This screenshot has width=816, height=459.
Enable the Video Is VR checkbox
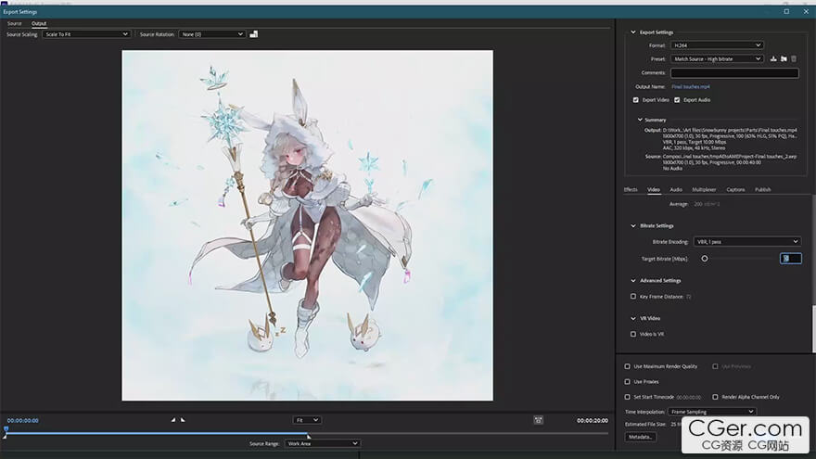[x=633, y=334]
